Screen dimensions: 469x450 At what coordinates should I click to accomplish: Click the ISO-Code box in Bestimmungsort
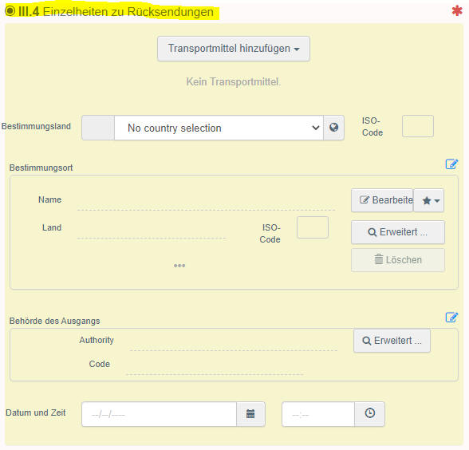[x=313, y=227]
